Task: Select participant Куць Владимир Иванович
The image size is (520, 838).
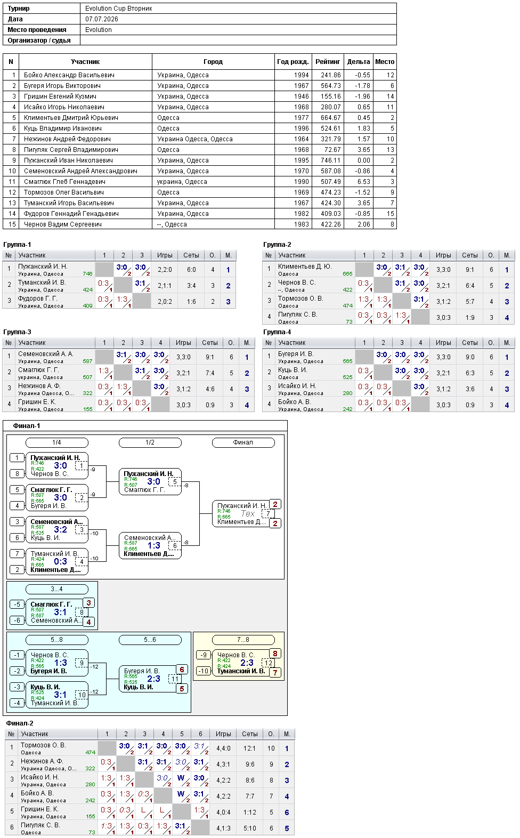Action: click(x=63, y=128)
